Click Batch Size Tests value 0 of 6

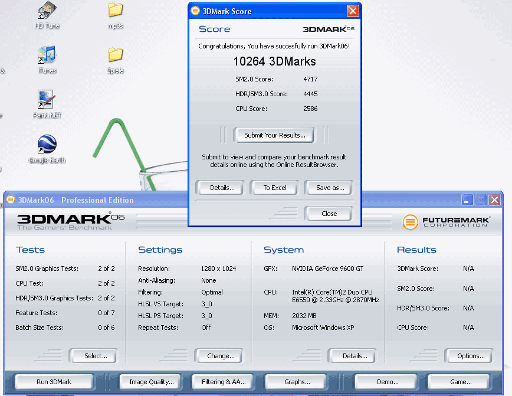coord(106,328)
